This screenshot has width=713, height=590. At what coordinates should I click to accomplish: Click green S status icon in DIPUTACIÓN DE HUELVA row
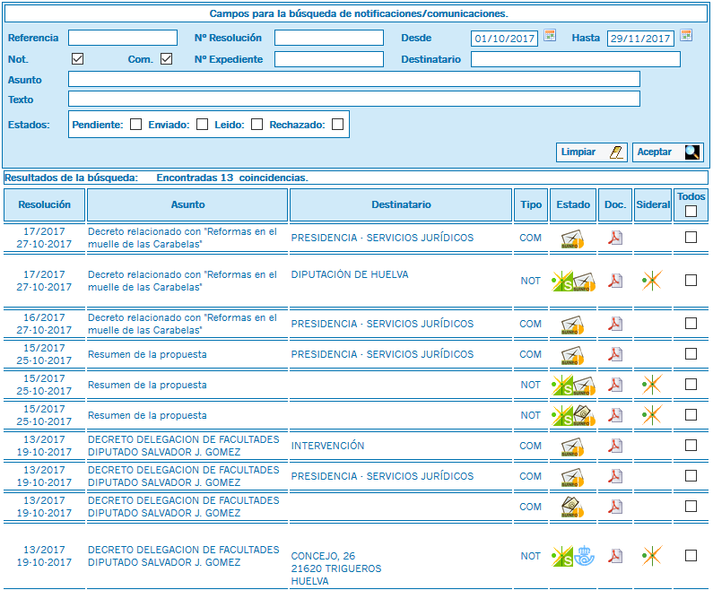[x=562, y=282]
